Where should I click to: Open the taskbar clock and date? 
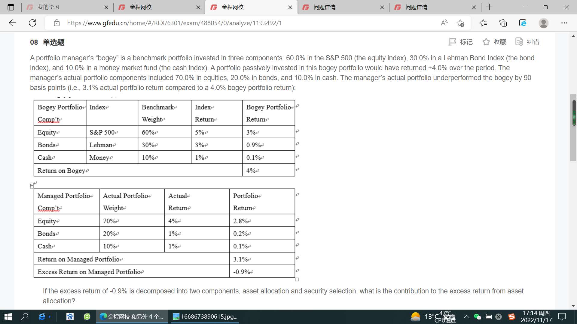click(x=536, y=316)
